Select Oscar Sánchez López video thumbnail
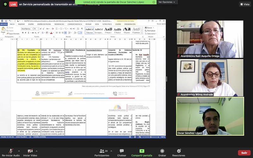This screenshot has width=253, height=158. pos(210,116)
